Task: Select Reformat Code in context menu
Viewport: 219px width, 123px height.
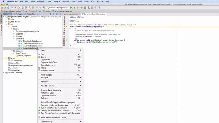Action: click(x=60, y=93)
